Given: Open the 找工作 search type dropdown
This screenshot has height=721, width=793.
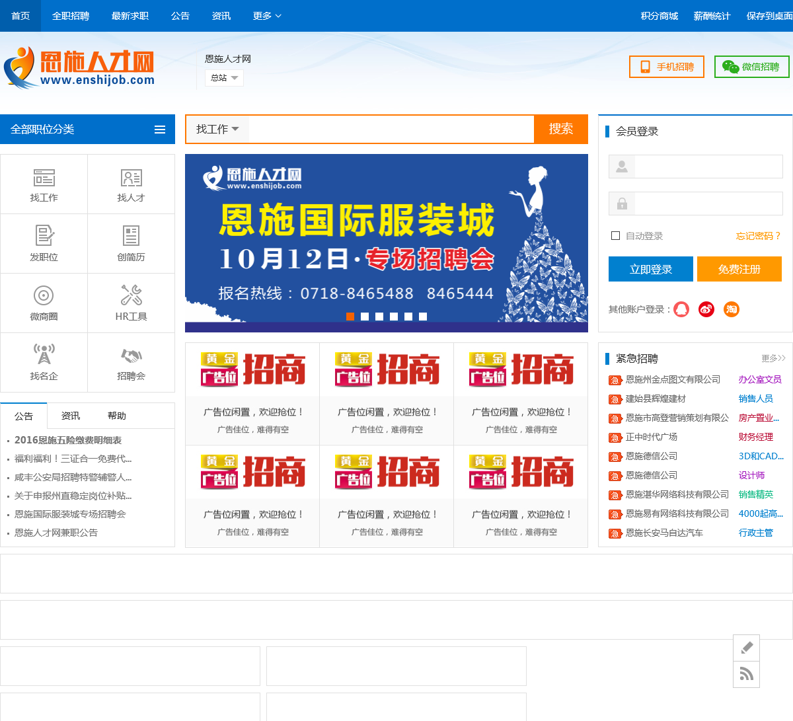Looking at the screenshot, I should click(x=217, y=130).
